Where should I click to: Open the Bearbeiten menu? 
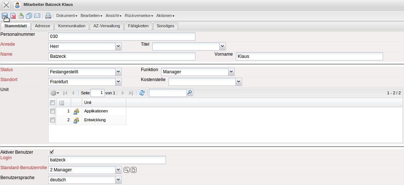coord(91,16)
